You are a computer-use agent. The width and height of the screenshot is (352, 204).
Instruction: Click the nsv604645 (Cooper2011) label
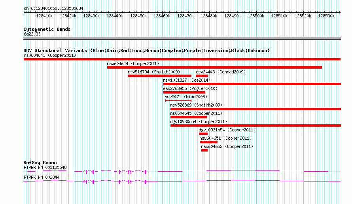(196, 113)
